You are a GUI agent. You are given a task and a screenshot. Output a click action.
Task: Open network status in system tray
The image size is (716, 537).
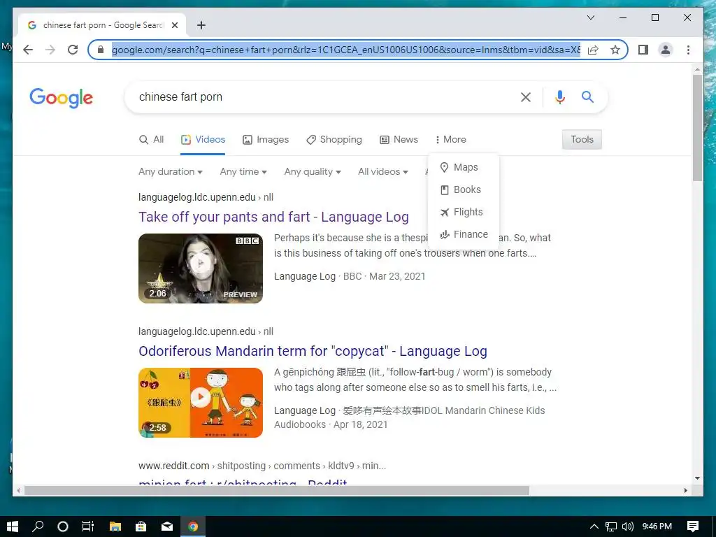(x=611, y=527)
